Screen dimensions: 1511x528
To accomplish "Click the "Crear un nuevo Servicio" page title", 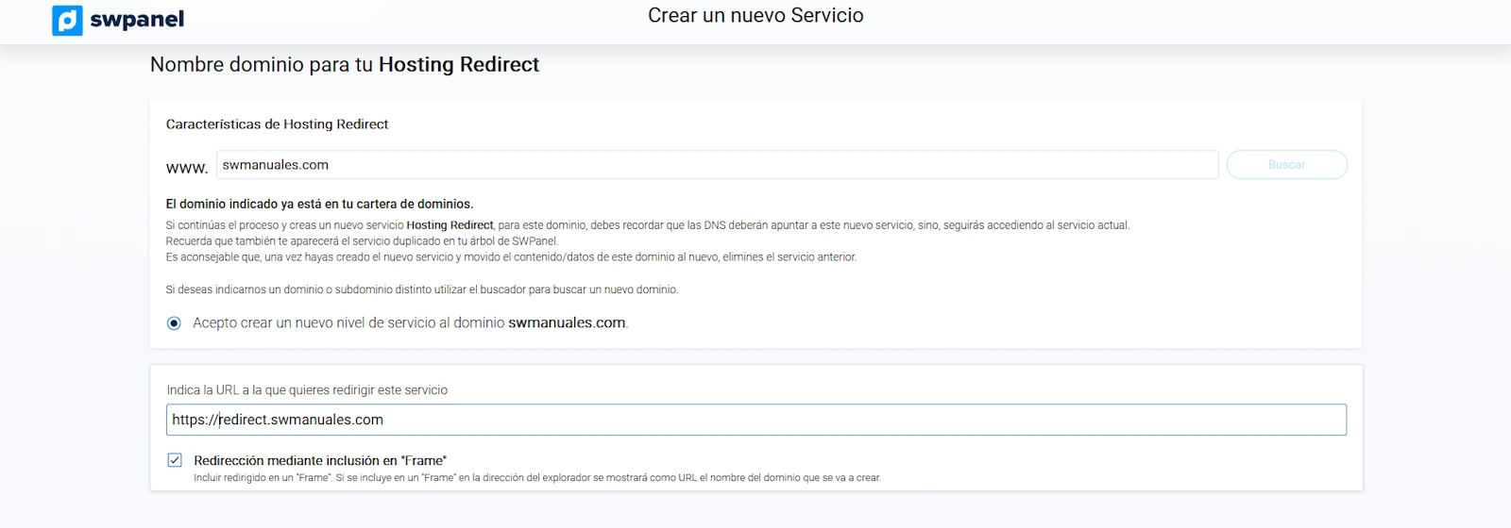I will [755, 15].
